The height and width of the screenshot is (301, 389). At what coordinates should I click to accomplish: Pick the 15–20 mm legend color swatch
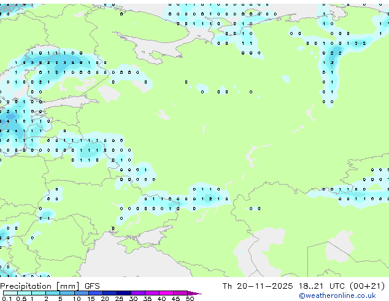coord(95,293)
